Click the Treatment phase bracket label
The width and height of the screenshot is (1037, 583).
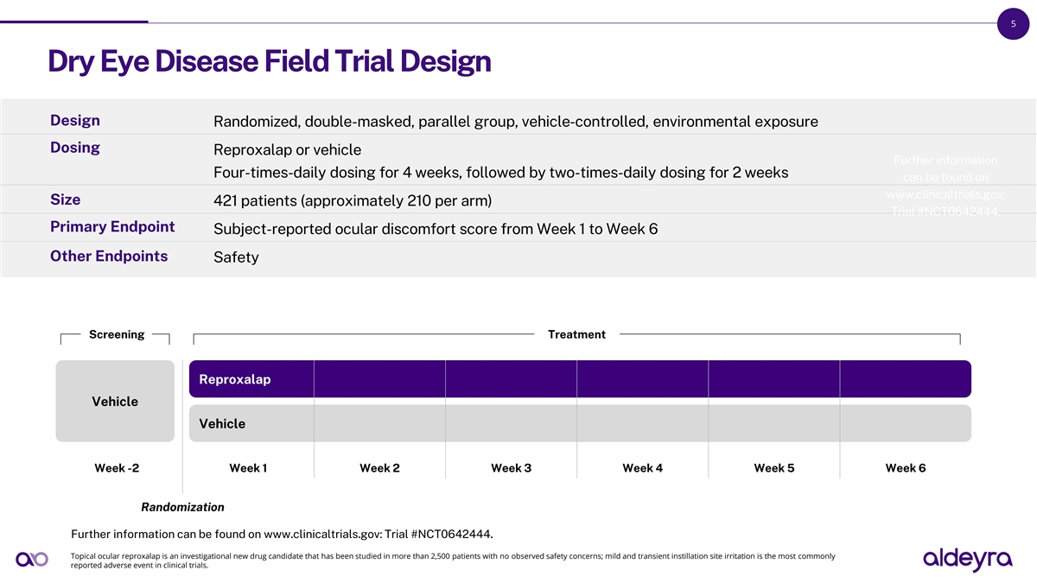576,334
